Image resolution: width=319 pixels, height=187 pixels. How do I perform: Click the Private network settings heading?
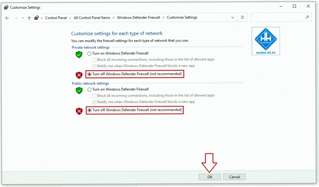pos(91,47)
